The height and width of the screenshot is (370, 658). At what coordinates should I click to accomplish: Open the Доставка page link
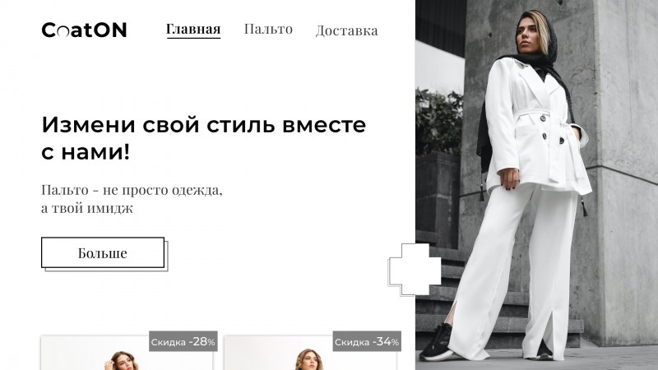[346, 30]
